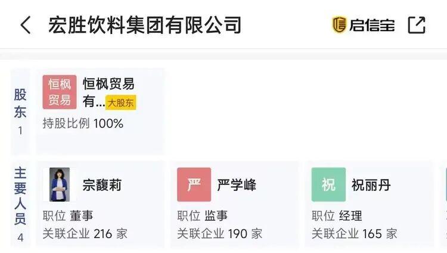Viewport: 447px width, 253px height.
Task: Select the 主要人员 section tab
Action: (x=20, y=204)
